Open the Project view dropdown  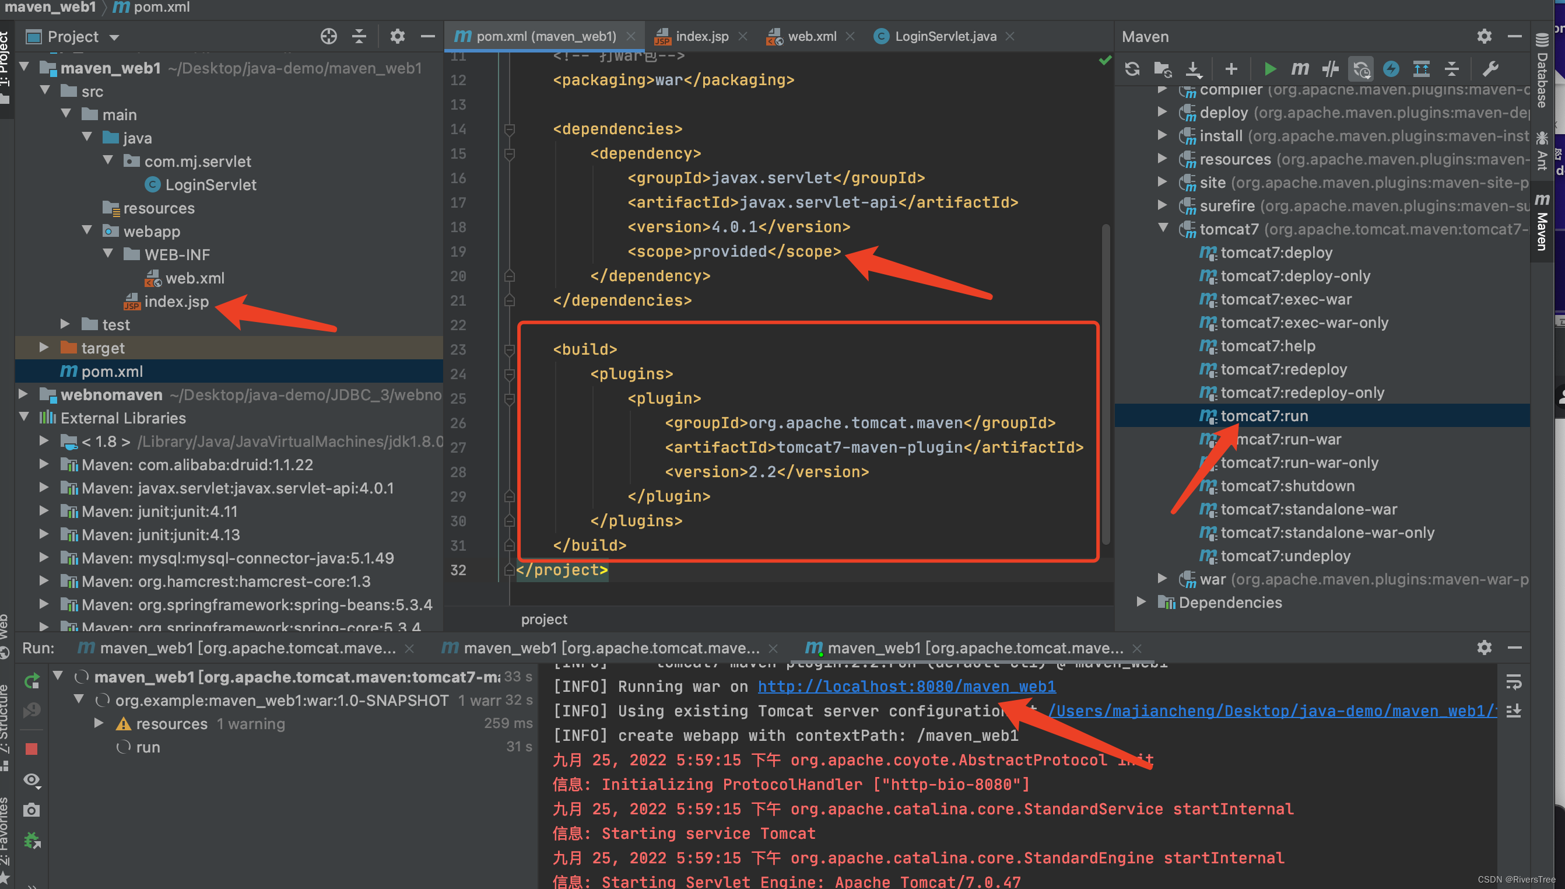pos(114,37)
